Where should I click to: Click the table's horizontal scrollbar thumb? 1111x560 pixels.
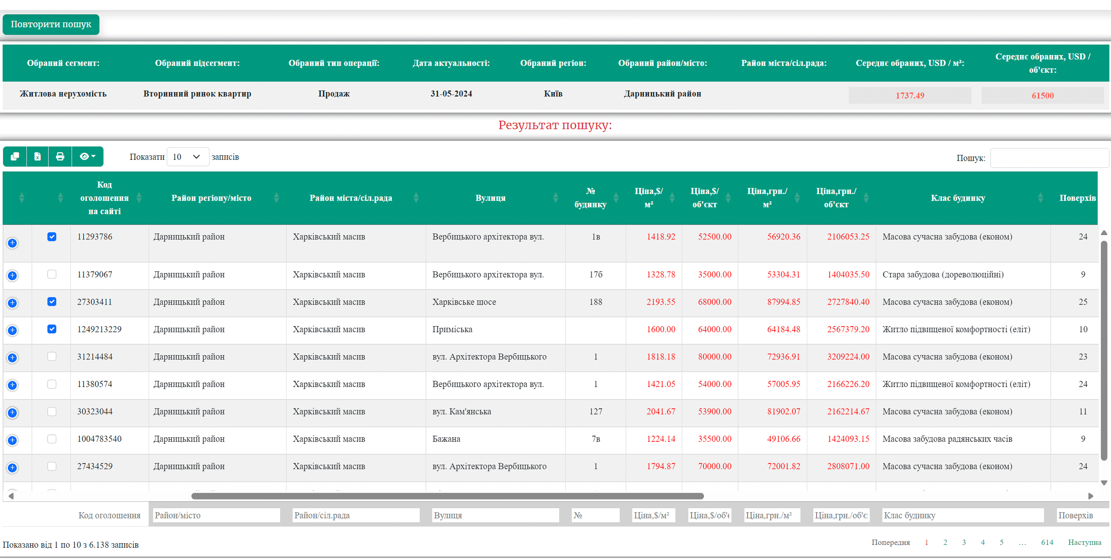448,496
